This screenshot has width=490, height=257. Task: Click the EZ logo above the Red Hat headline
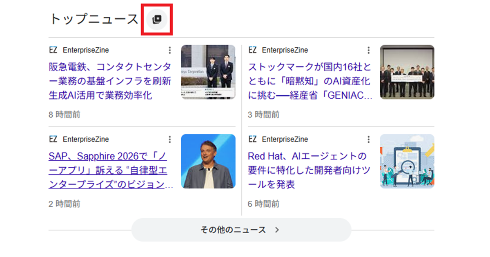252,140
